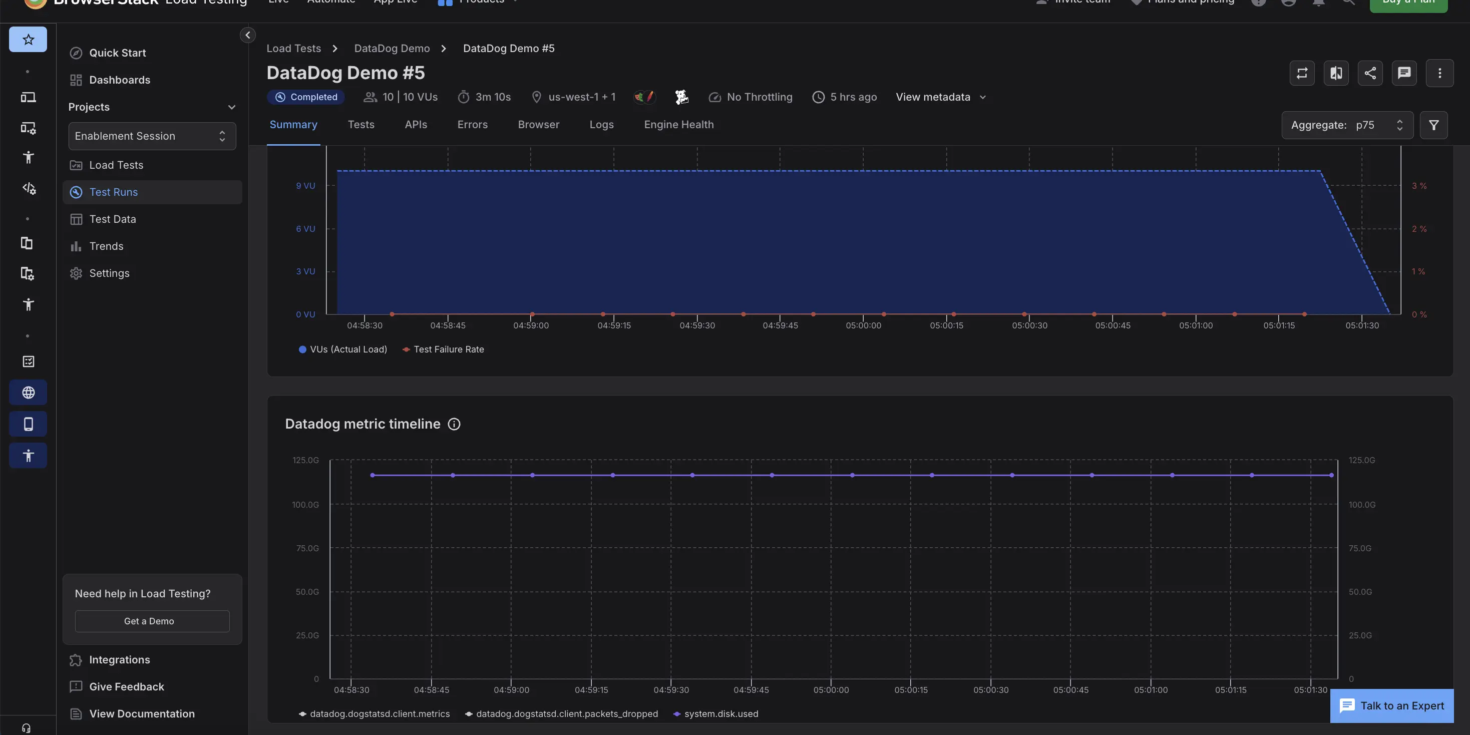1470x735 pixels.
Task: Collapse the sidebar with the arrow button
Action: click(x=248, y=35)
